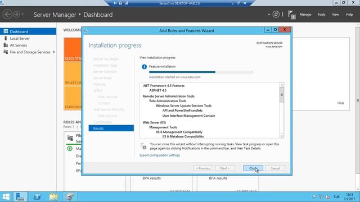Open the Tools menu
Viewport: 360px width, 202px height.
[321, 15]
